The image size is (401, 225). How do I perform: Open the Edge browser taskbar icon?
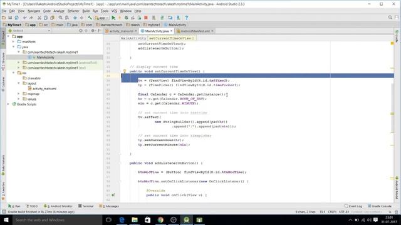122,219
